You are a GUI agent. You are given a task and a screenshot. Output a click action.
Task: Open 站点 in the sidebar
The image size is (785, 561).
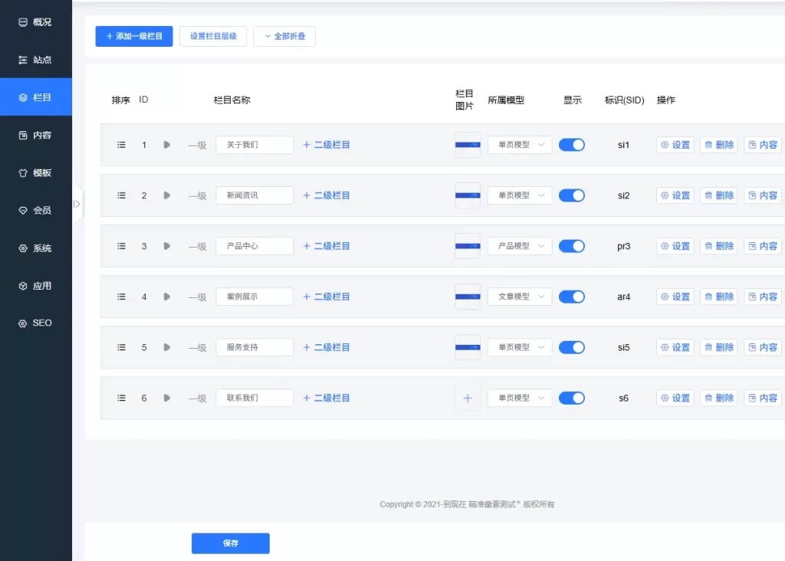[35, 60]
